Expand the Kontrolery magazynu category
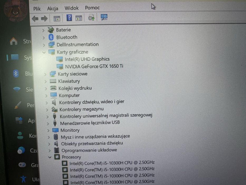Screen dimensions: 246x185 pos(47,110)
